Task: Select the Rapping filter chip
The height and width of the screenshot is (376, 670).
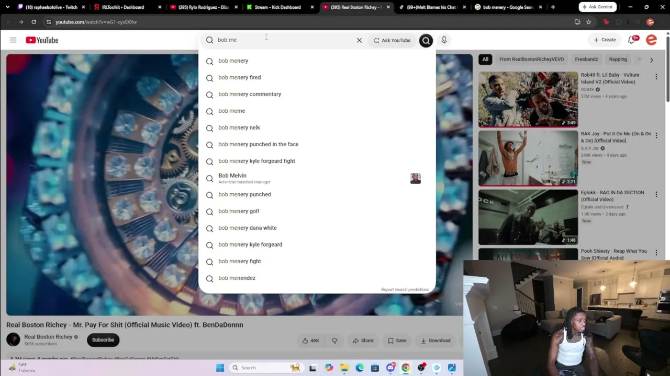Action: 618,60
